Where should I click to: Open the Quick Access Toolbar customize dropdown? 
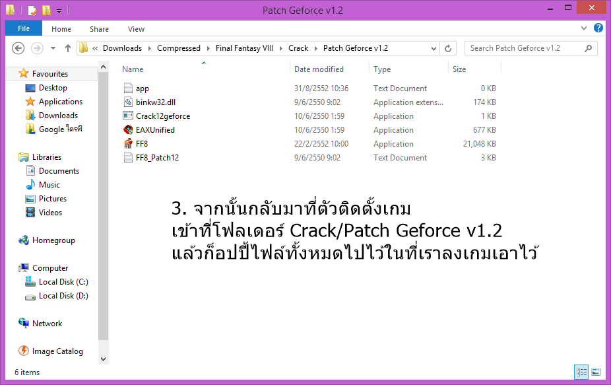point(59,11)
